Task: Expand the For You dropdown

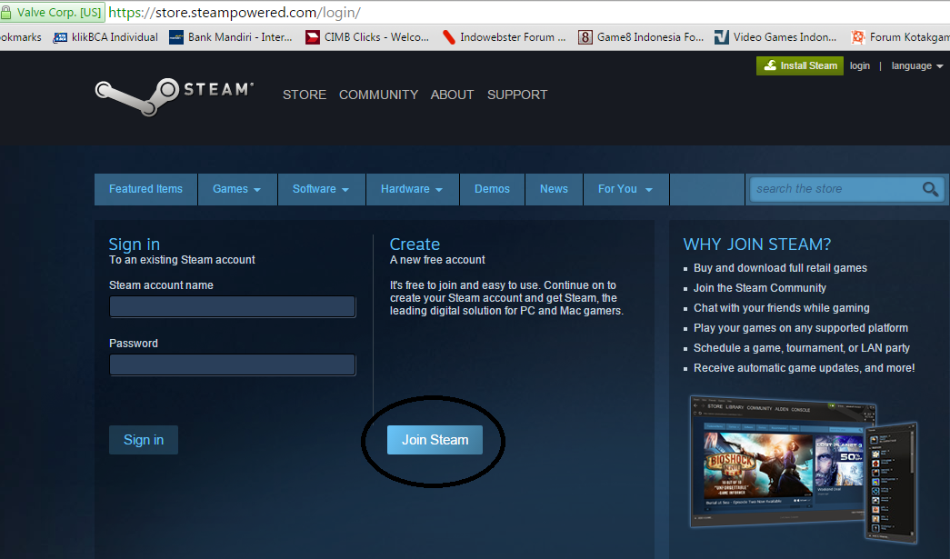Action: 625,189
